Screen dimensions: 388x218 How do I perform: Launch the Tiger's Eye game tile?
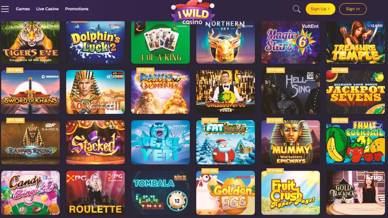(30, 42)
